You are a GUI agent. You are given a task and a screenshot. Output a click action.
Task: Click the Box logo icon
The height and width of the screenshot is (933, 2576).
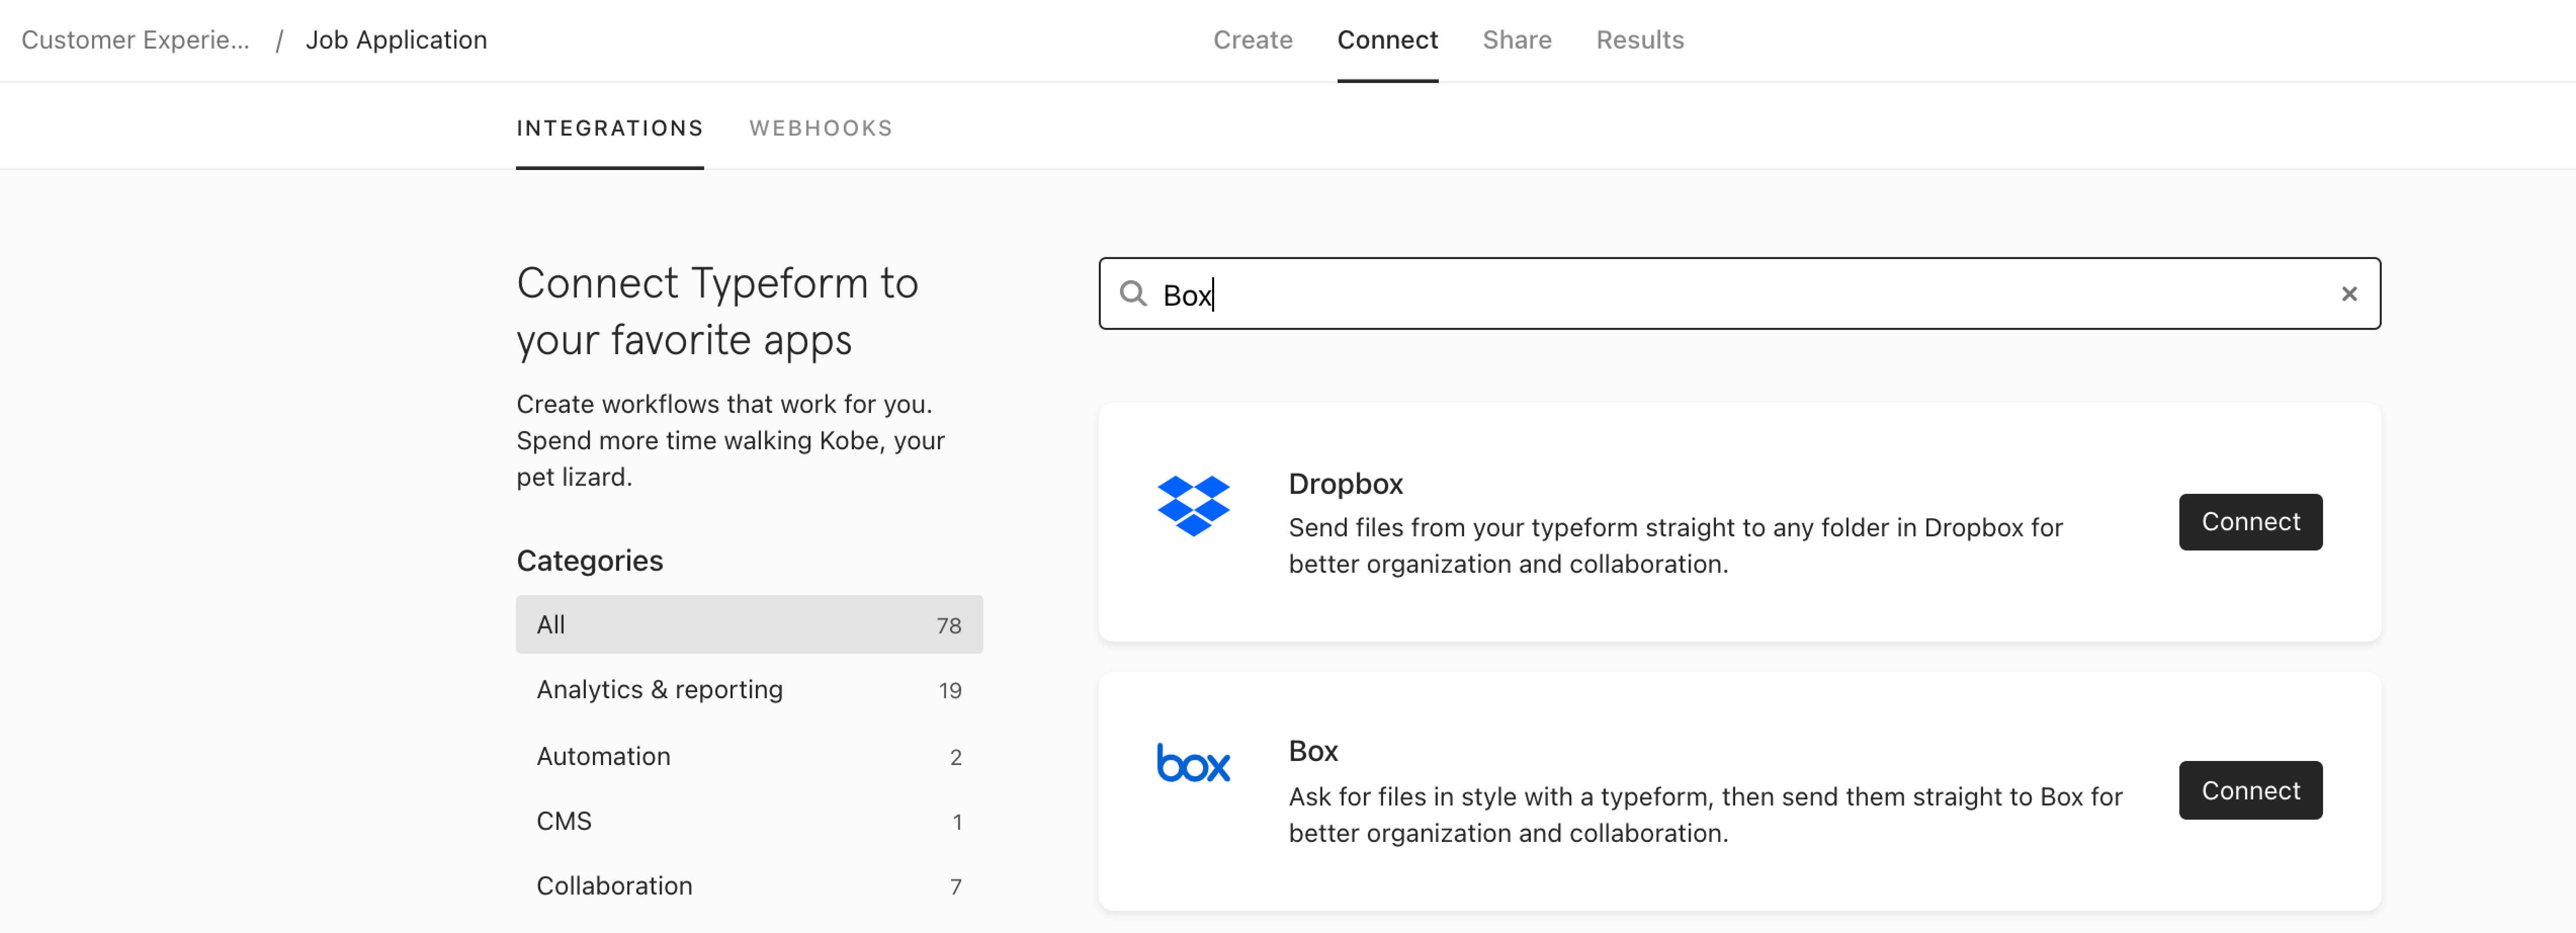coord(1193,763)
